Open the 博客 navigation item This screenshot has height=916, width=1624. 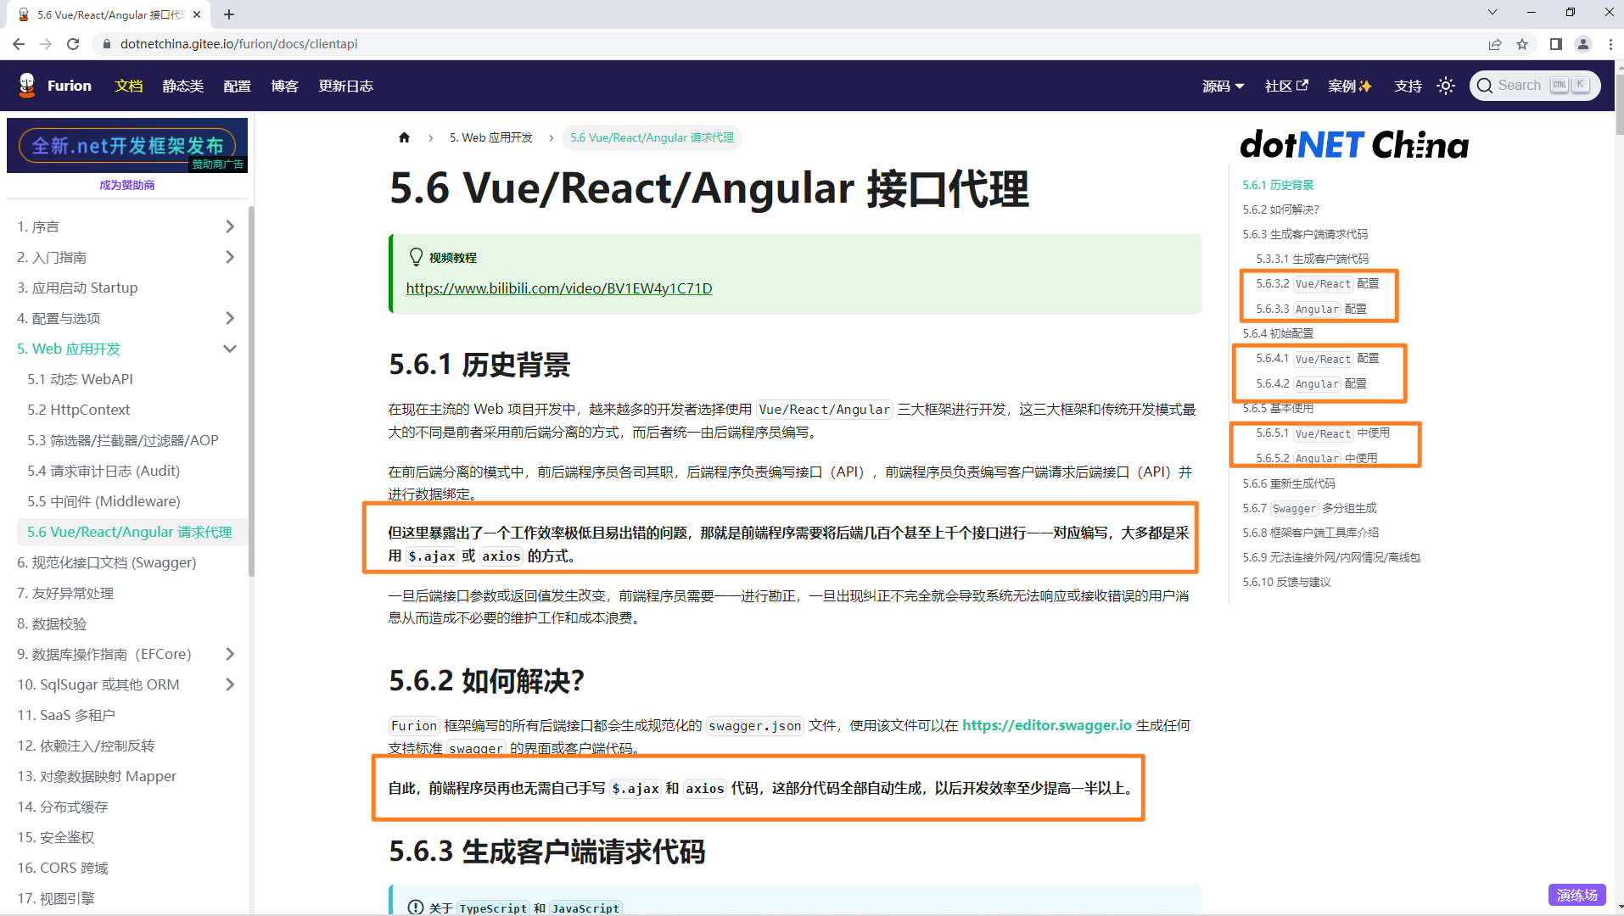tap(285, 85)
